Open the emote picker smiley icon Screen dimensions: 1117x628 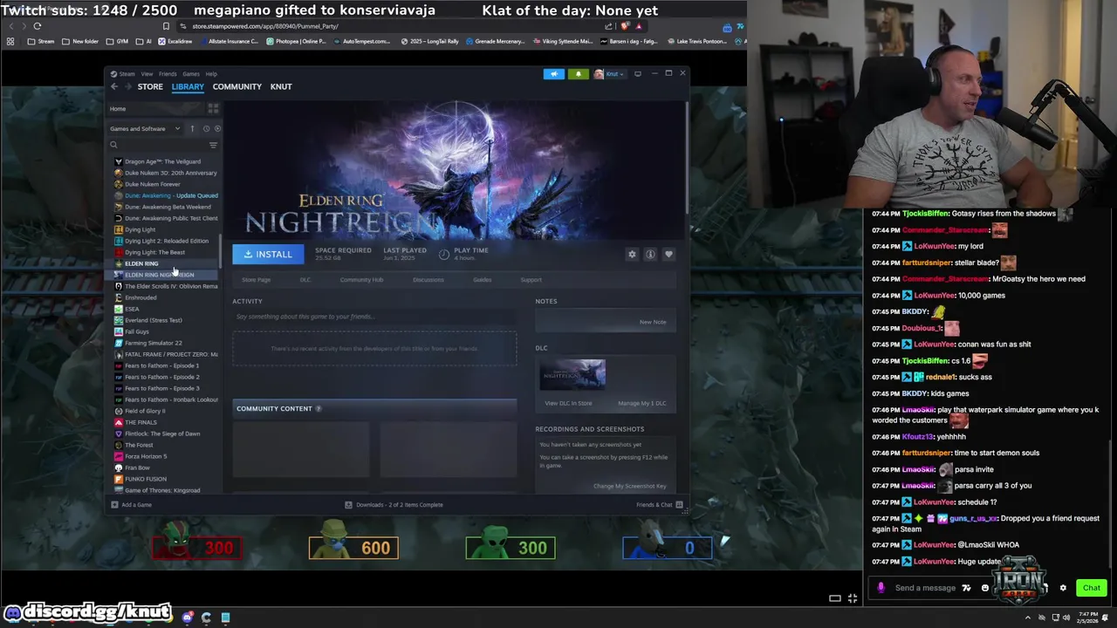coord(984,588)
